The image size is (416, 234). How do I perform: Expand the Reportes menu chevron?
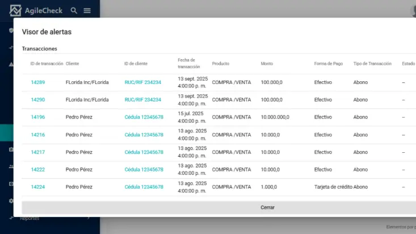pyautogui.click(x=89, y=218)
